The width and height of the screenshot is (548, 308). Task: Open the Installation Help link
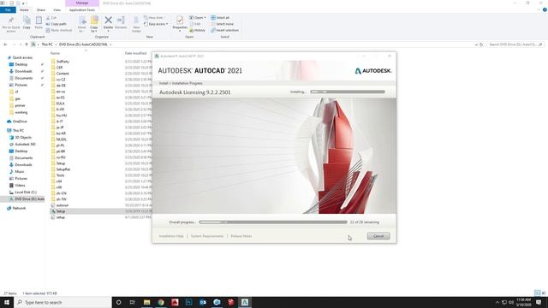pyautogui.click(x=171, y=236)
